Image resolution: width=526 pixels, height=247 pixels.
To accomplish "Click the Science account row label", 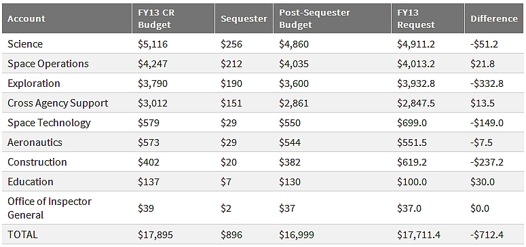I will (x=25, y=44).
